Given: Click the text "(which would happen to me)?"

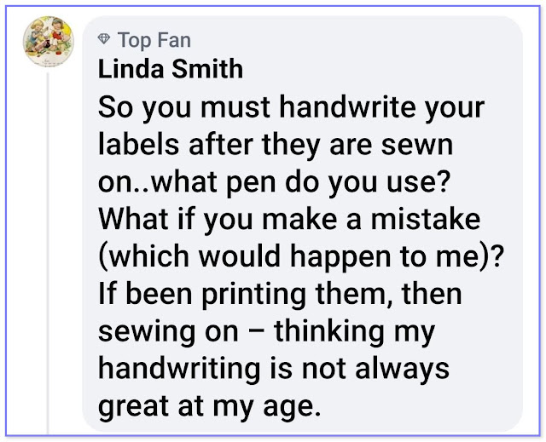Looking at the screenshot, I should point(301,257).
